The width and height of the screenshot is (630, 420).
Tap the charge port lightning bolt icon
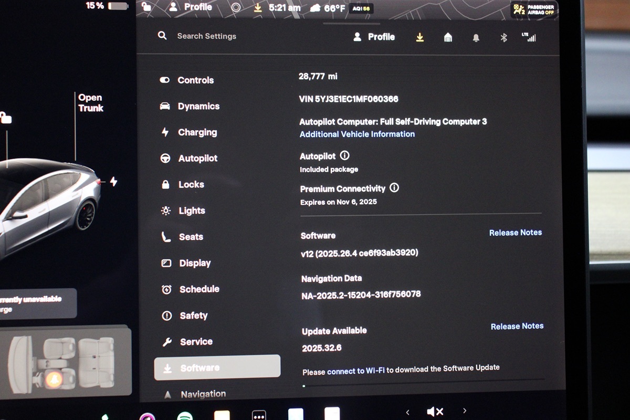click(113, 182)
